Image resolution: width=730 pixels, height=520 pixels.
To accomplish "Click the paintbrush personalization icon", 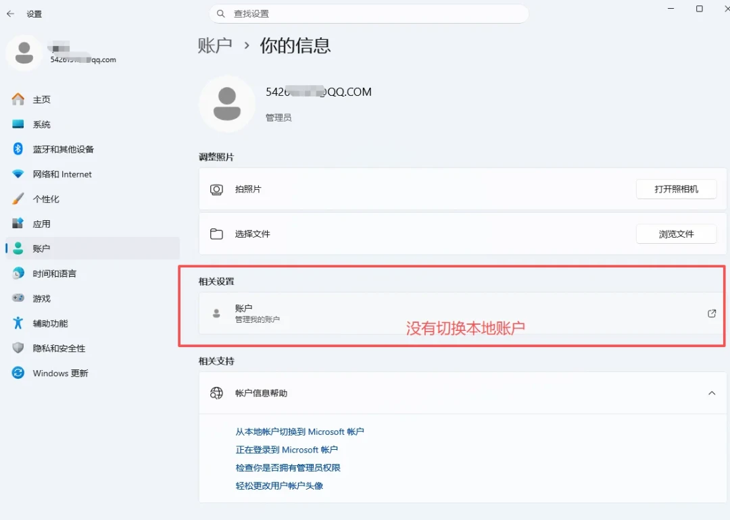I will (x=18, y=199).
